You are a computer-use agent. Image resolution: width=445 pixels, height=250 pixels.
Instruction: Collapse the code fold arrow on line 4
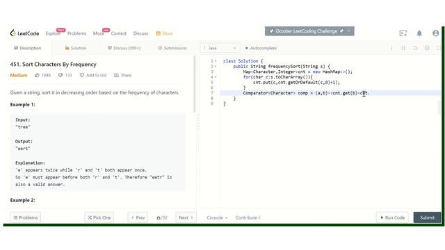point(216,77)
